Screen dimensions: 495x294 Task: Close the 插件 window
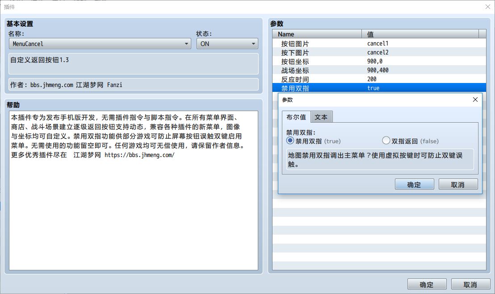[x=487, y=7]
